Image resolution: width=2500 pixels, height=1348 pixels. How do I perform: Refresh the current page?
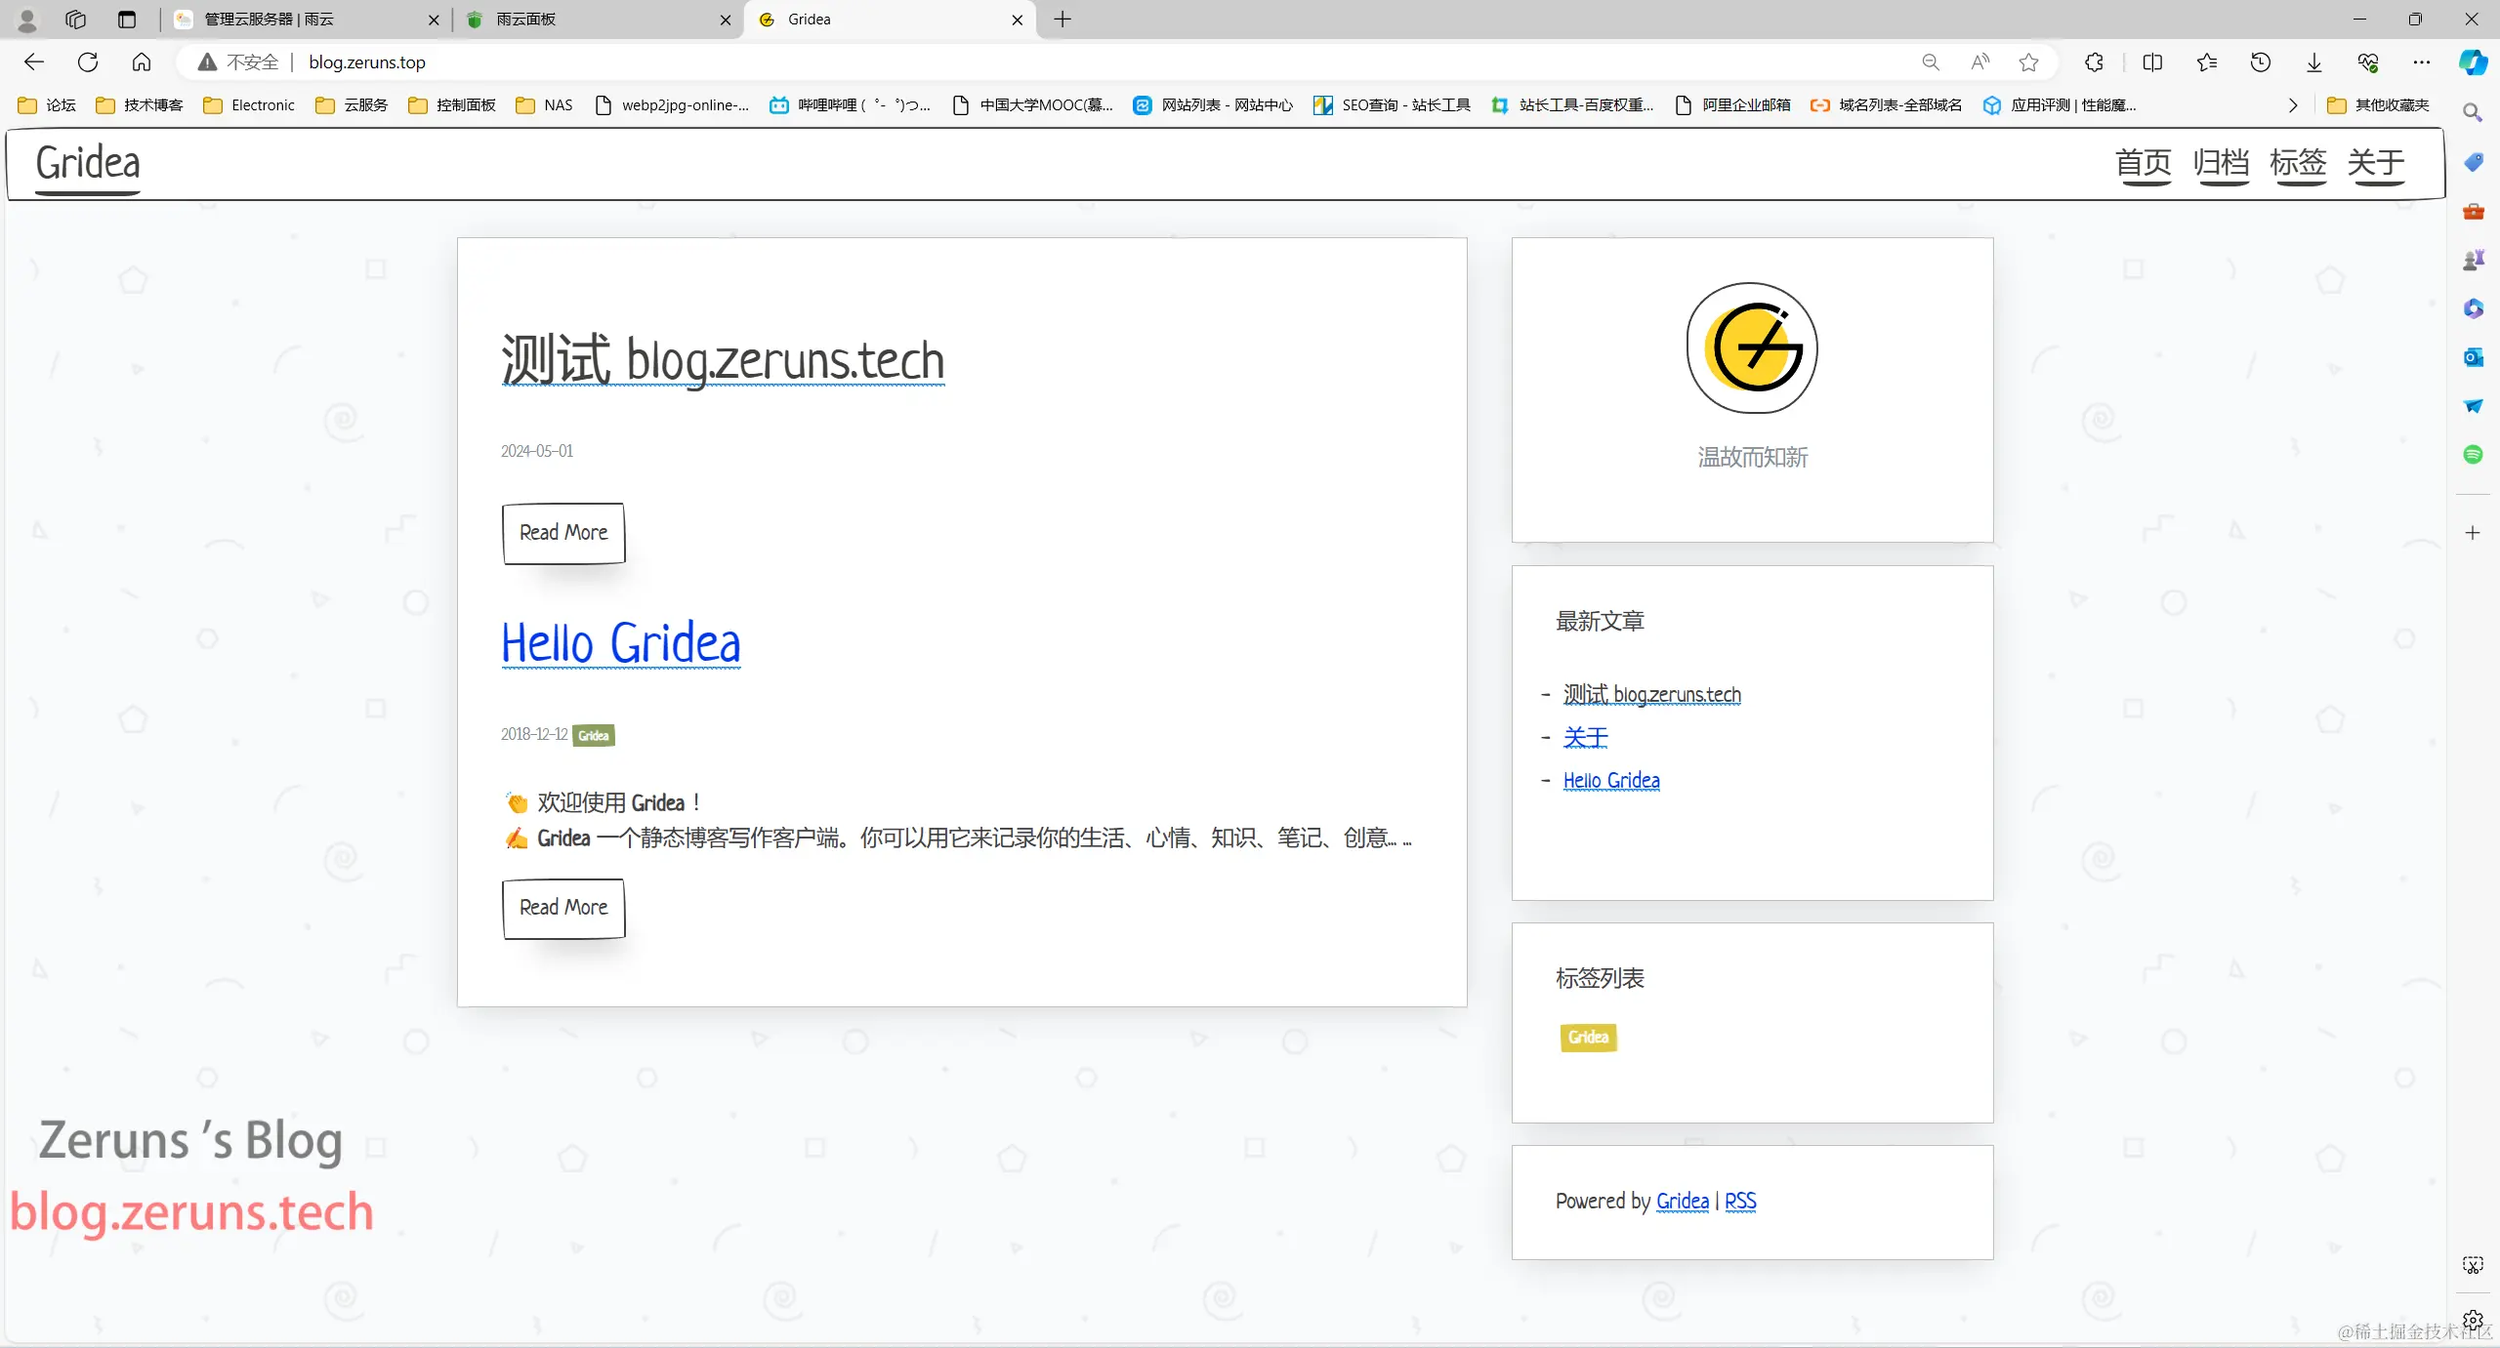click(x=88, y=62)
